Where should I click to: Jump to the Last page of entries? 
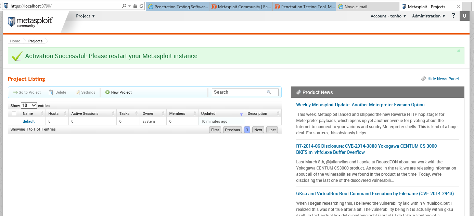tap(272, 130)
